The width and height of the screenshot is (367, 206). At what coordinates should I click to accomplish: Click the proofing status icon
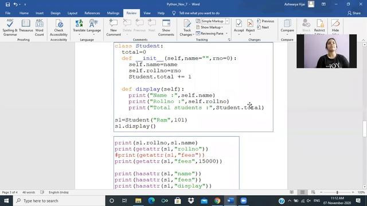(x=42, y=192)
